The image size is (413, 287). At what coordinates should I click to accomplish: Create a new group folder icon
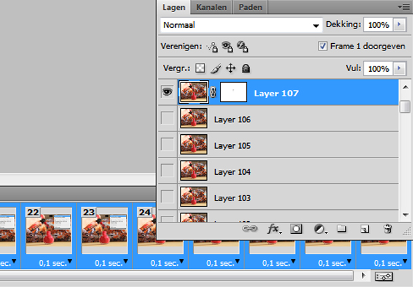pyautogui.click(x=342, y=229)
